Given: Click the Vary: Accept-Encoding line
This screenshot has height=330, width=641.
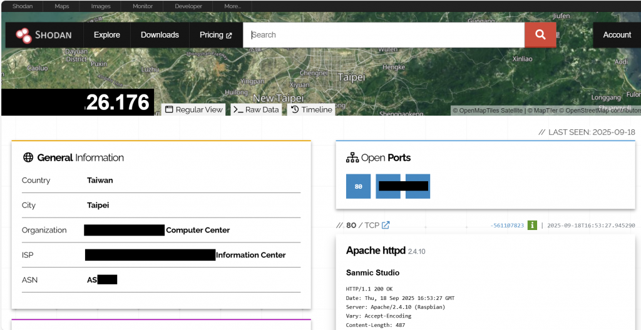Looking at the screenshot, I should 379,316.
